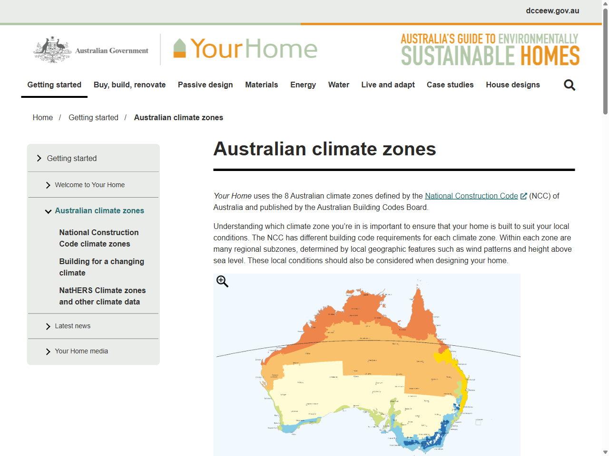Open Building for a changing climate
The height and width of the screenshot is (456, 609).
point(101,267)
